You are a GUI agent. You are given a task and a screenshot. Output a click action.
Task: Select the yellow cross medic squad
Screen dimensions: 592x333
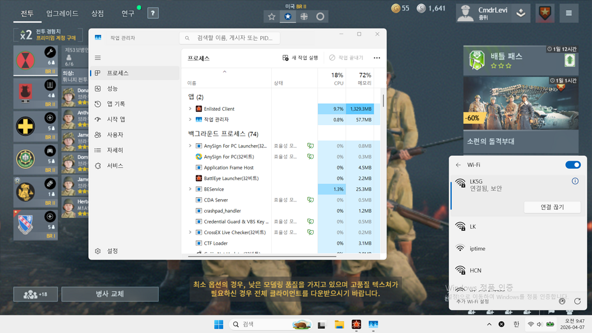[36, 126]
